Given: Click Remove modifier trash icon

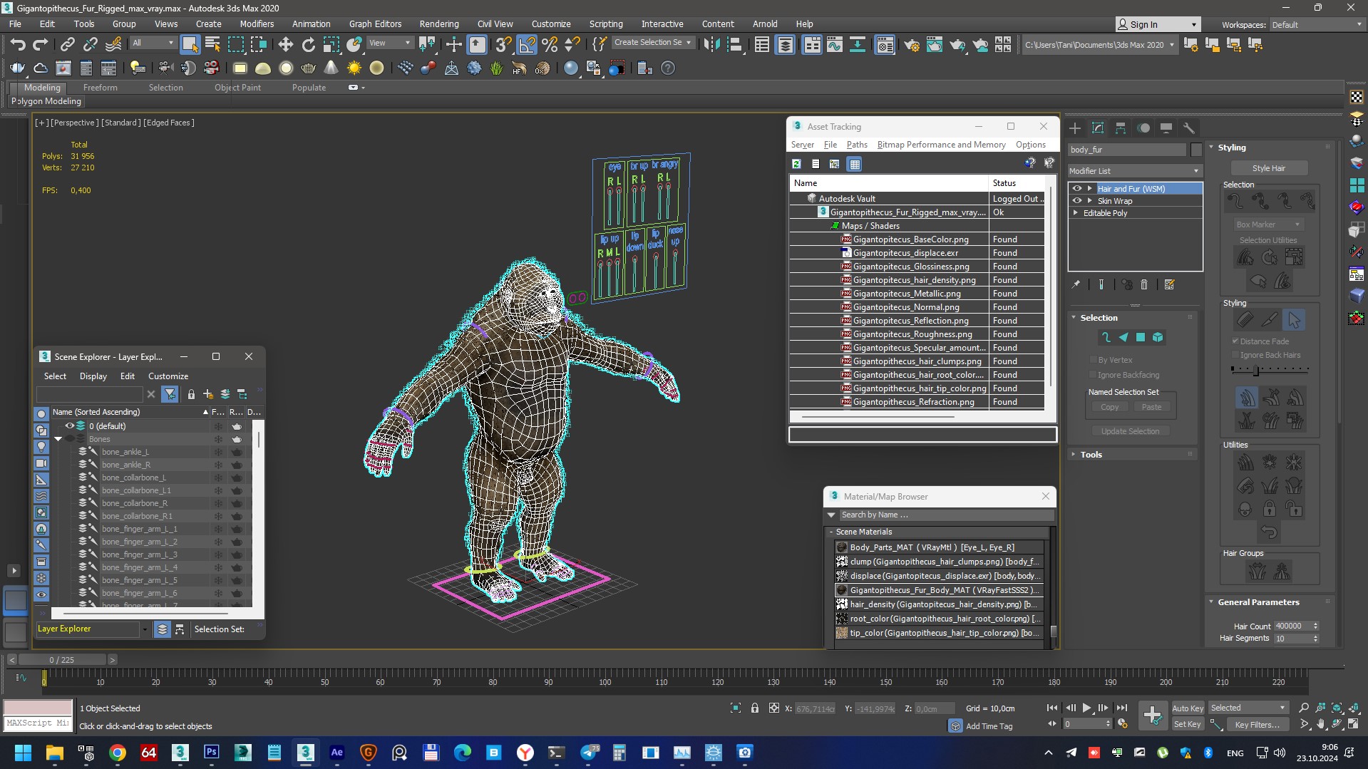Looking at the screenshot, I should [1144, 284].
